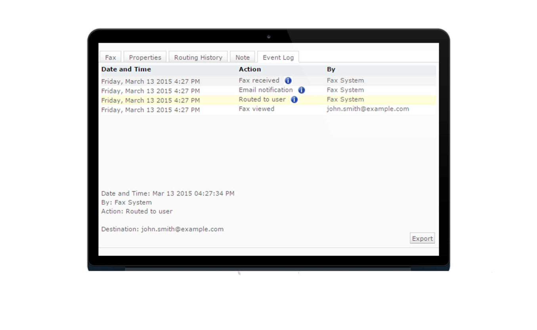Select the Email notification event text
This screenshot has height=330, width=537.
pos(266,90)
